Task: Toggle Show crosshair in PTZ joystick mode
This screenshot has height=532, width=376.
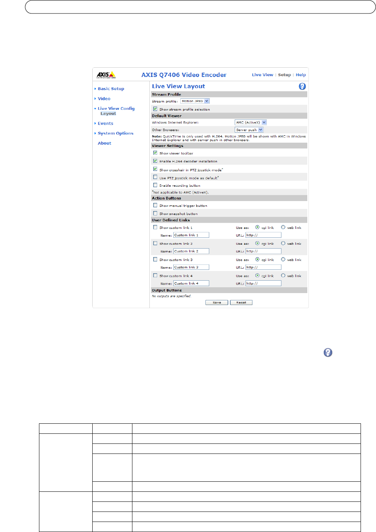Action: [155, 169]
